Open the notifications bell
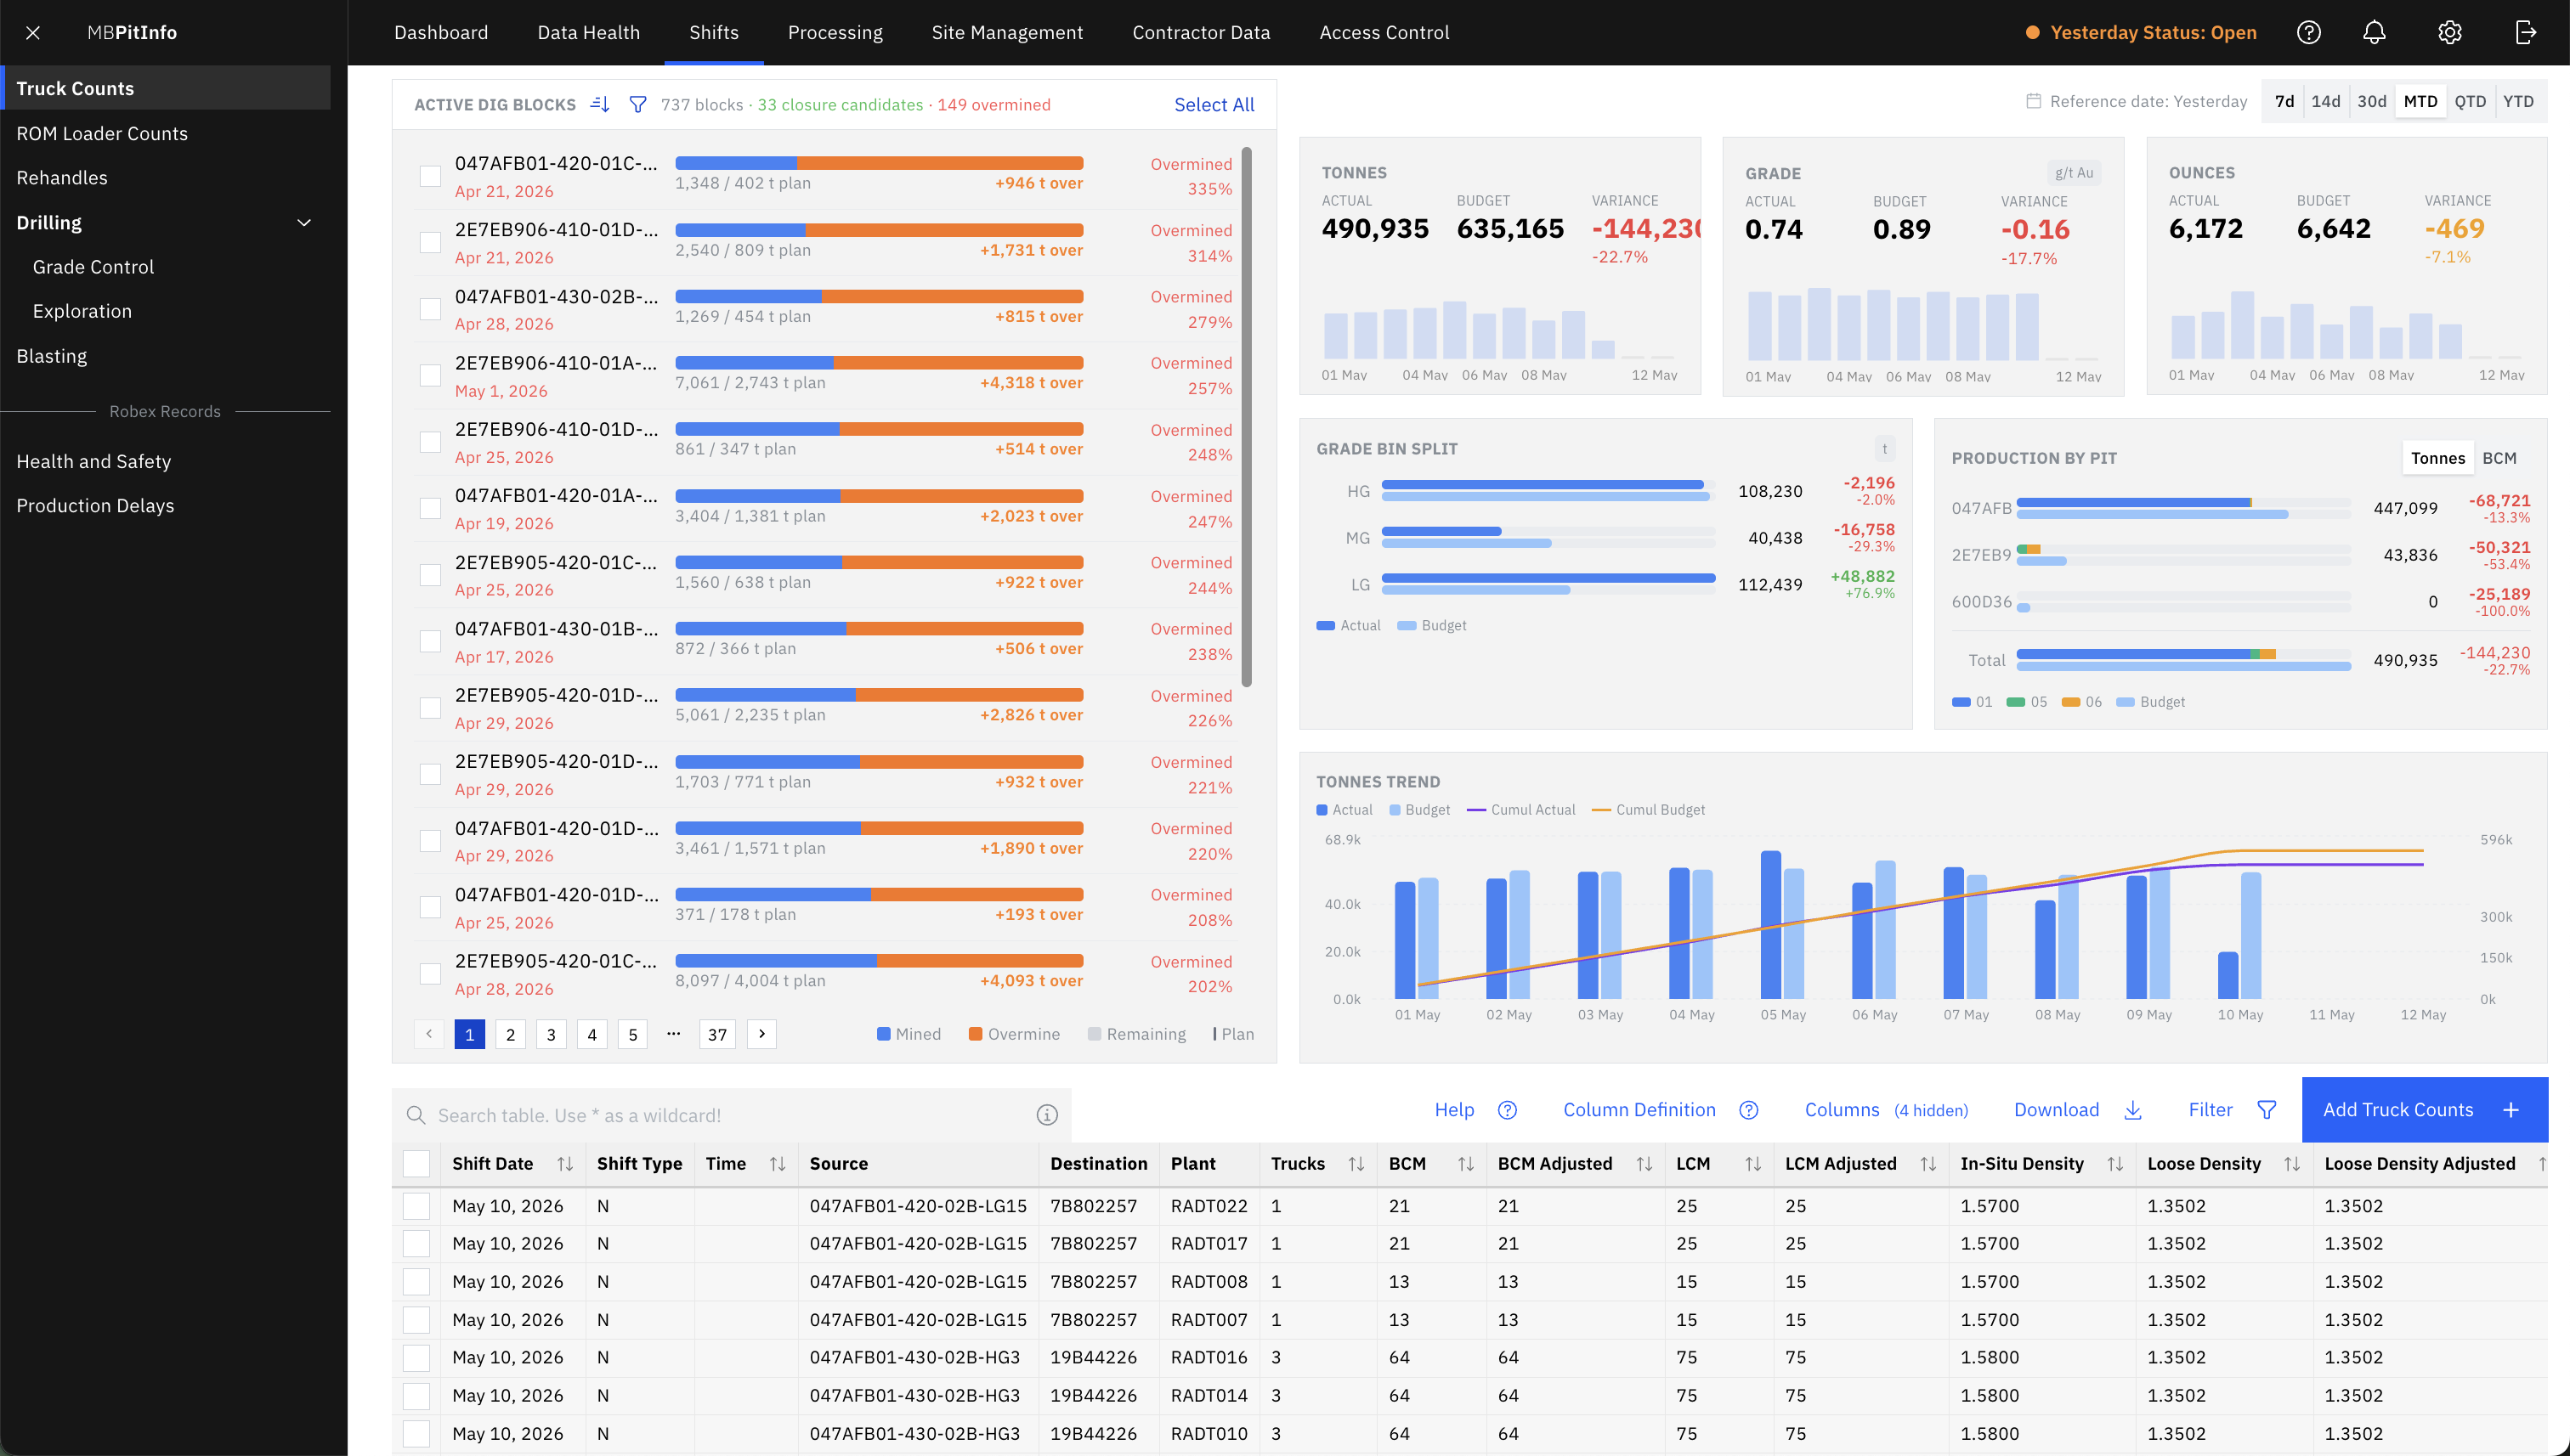This screenshot has width=2570, height=1456. pos(2374,32)
